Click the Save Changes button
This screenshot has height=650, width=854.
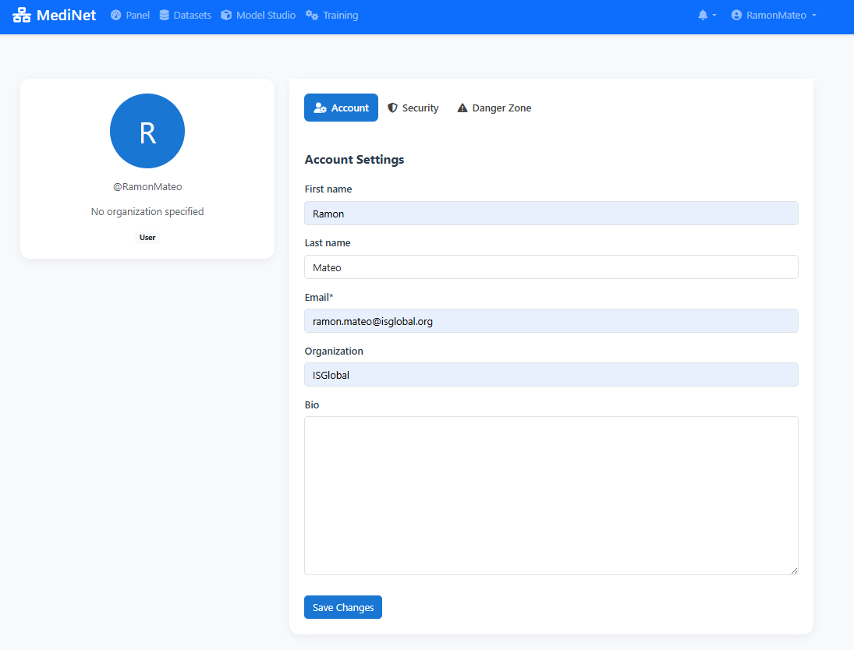pos(342,607)
